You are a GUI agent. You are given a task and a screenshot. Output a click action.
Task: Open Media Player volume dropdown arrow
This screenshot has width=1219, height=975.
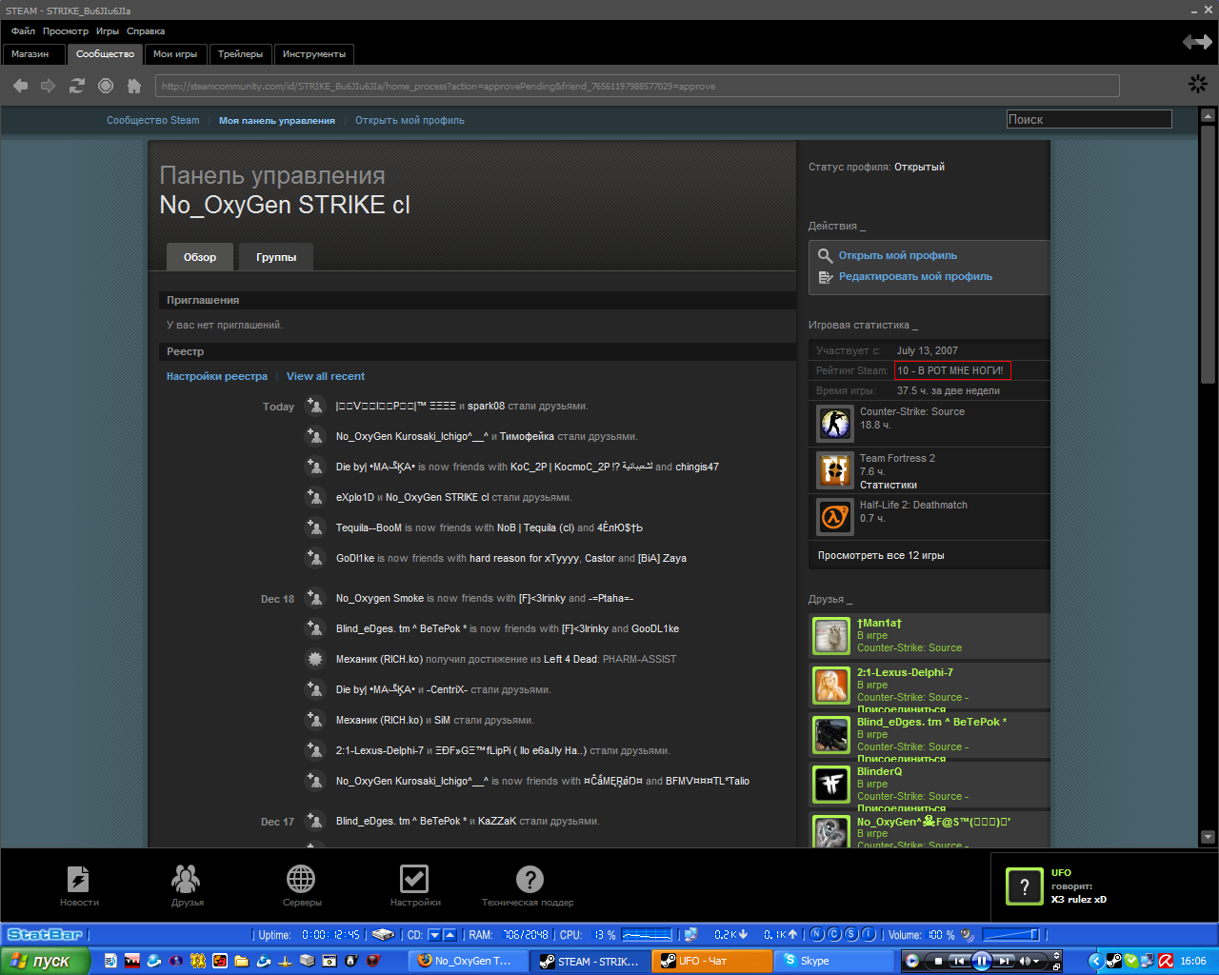click(1036, 962)
